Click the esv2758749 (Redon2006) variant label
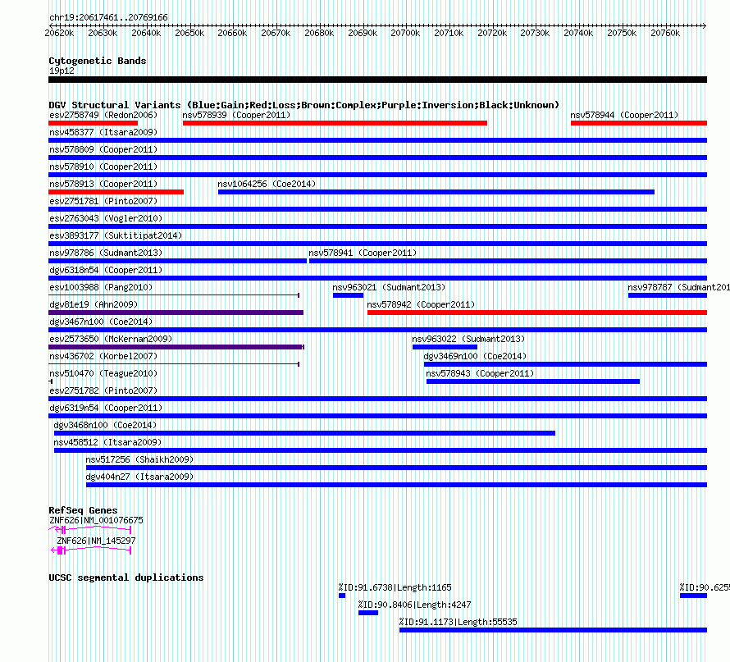 point(103,115)
